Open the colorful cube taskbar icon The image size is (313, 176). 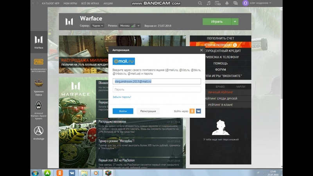pyautogui.click(x=108, y=173)
